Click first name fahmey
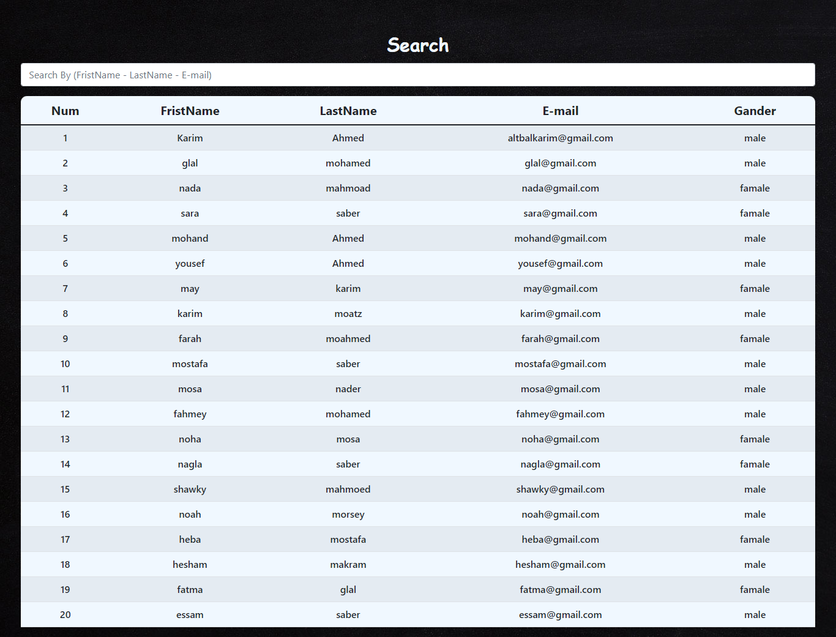The width and height of the screenshot is (836, 637). [x=190, y=414]
